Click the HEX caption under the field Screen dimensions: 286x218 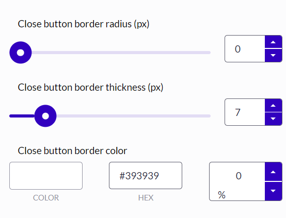[146, 198]
